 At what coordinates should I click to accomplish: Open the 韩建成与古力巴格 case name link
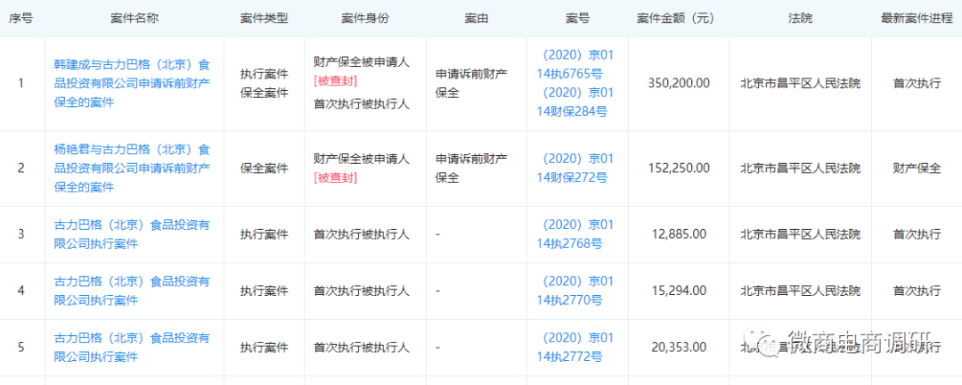[132, 82]
